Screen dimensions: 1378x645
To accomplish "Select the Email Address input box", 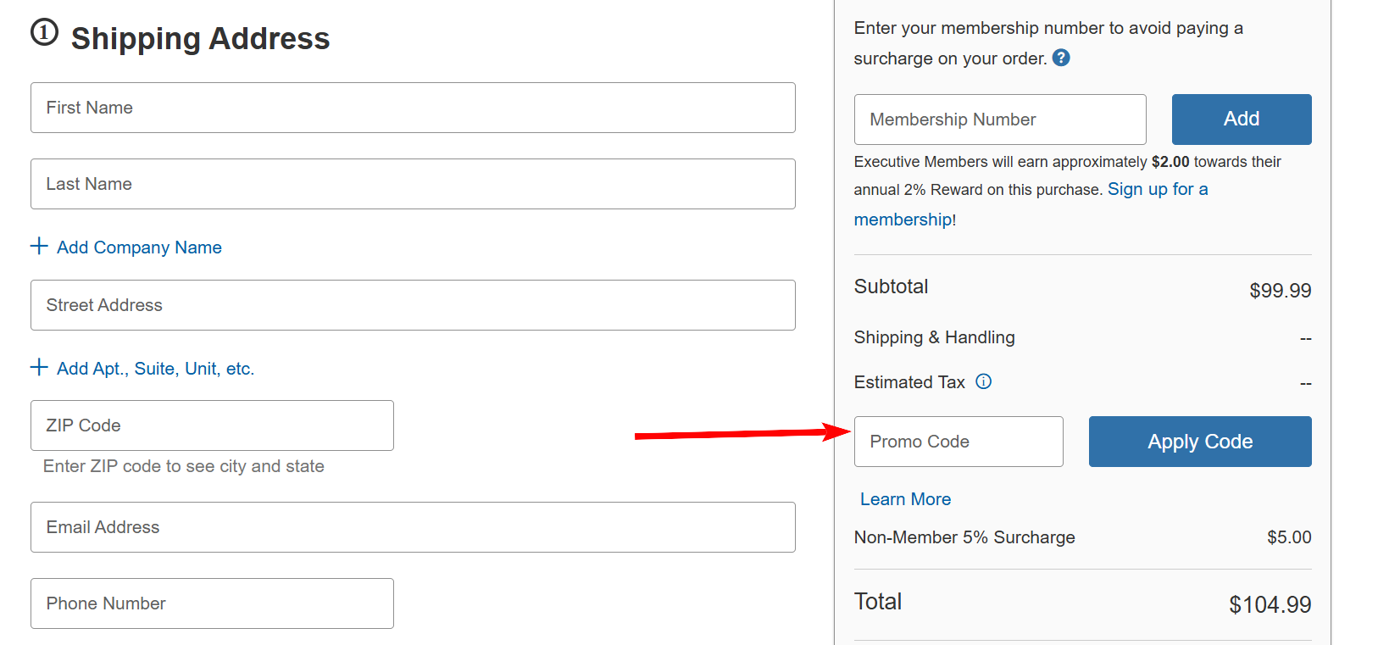I will [413, 526].
